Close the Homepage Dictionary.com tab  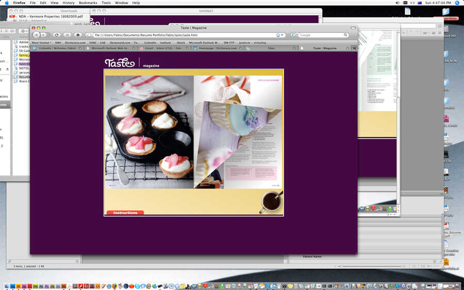click(x=240, y=48)
